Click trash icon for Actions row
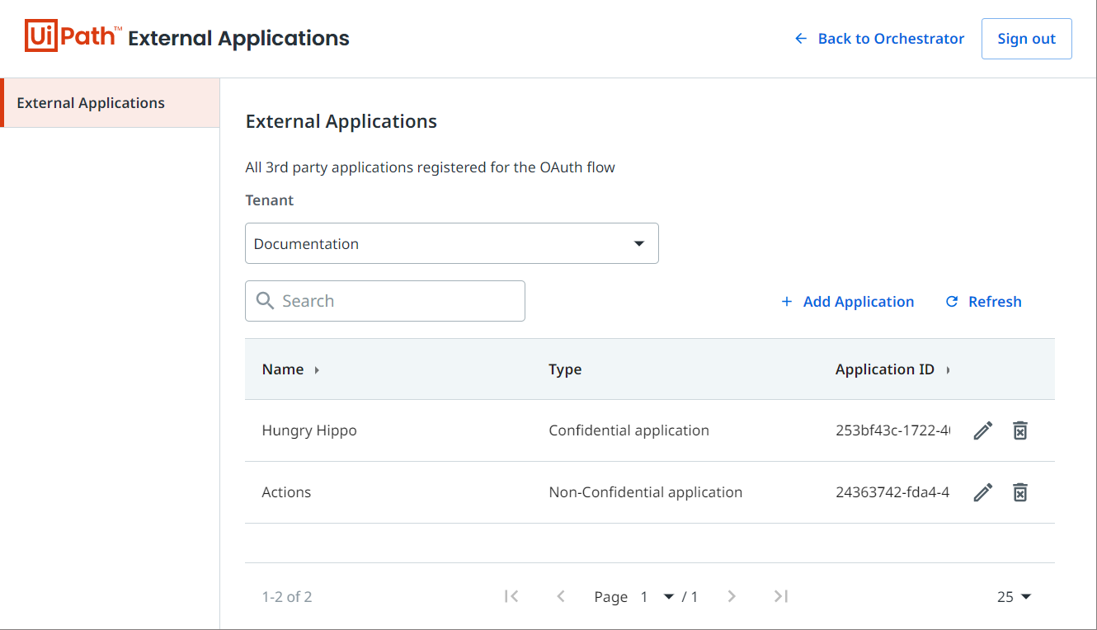This screenshot has height=630, width=1097. 1020,492
